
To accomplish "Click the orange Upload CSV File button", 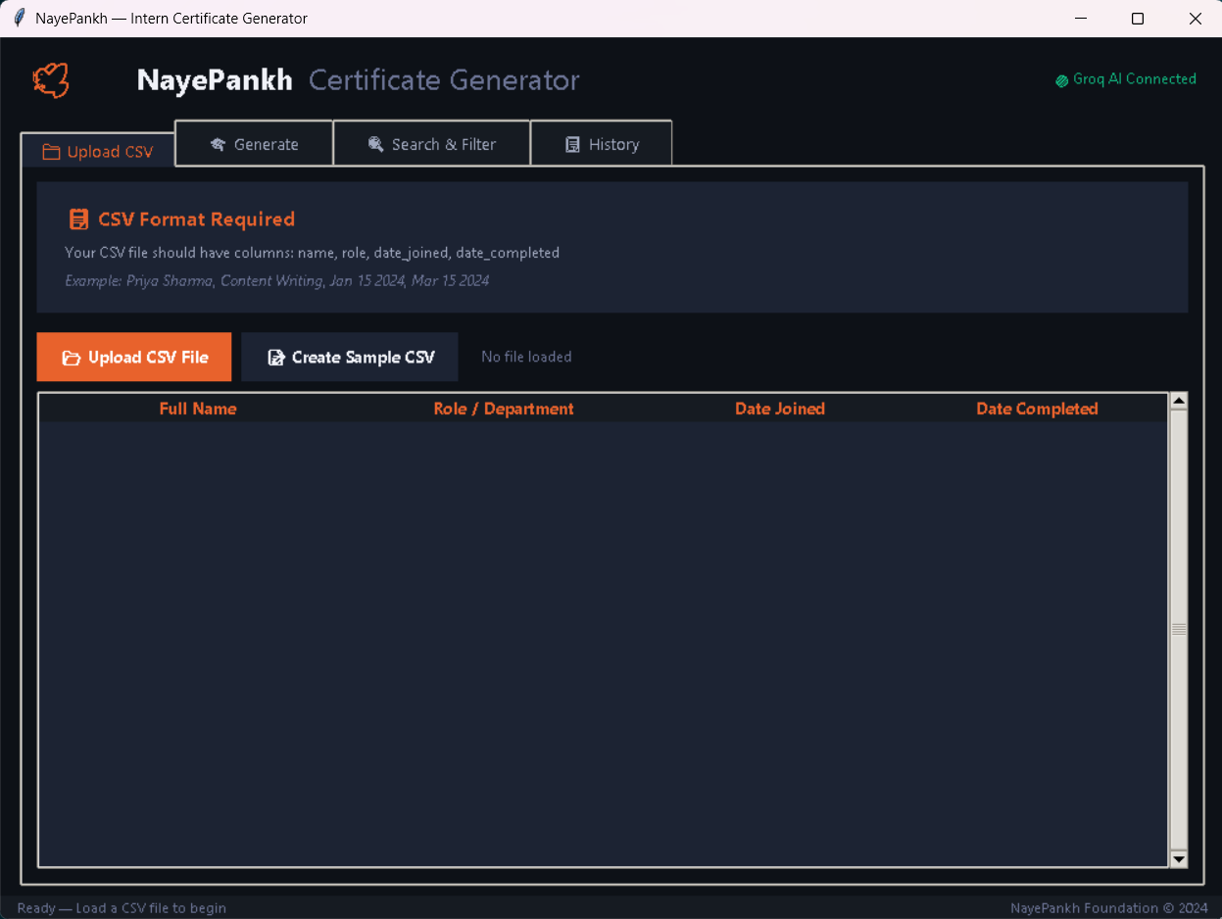I will [134, 357].
